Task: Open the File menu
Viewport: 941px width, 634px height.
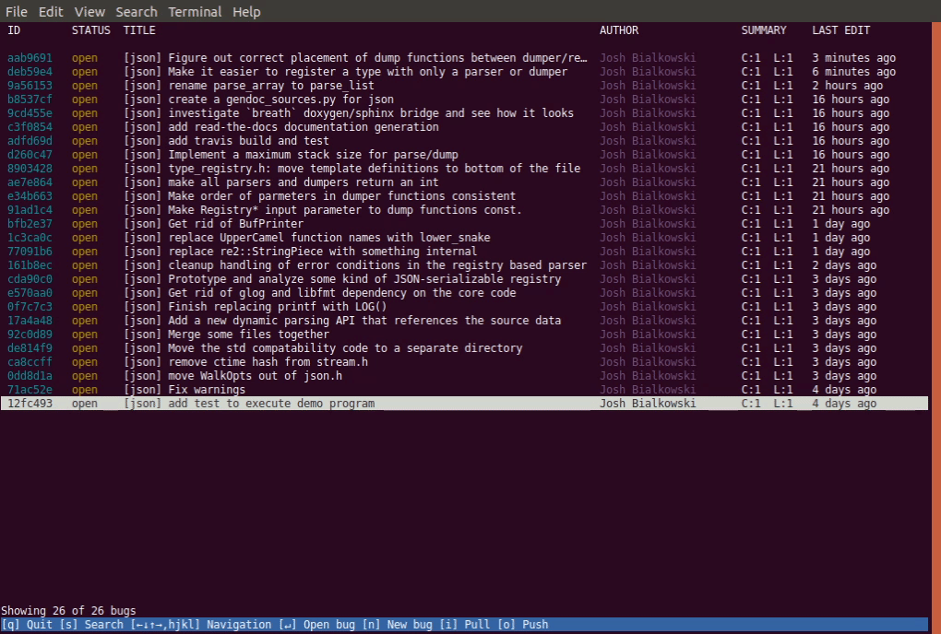Action: [17, 11]
